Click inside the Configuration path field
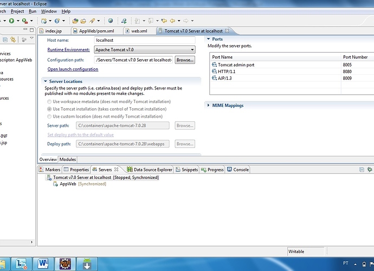This screenshot has width=374, height=271. tap(133, 60)
